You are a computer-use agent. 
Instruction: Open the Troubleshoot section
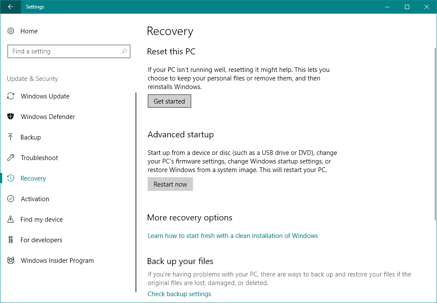(39, 158)
